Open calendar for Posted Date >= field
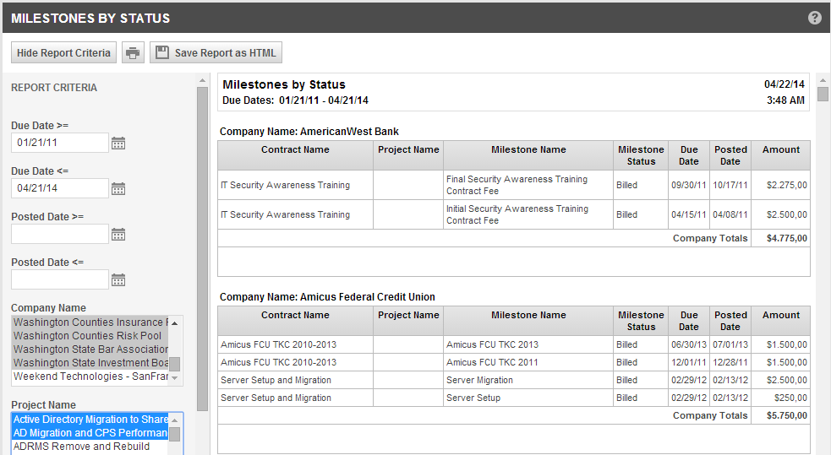The image size is (831, 455). [118, 234]
